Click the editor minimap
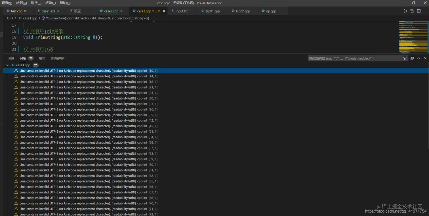The height and width of the screenshot is (216, 429). click(413, 37)
